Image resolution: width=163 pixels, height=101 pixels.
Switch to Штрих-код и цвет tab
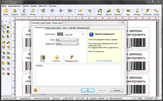point(53,28)
